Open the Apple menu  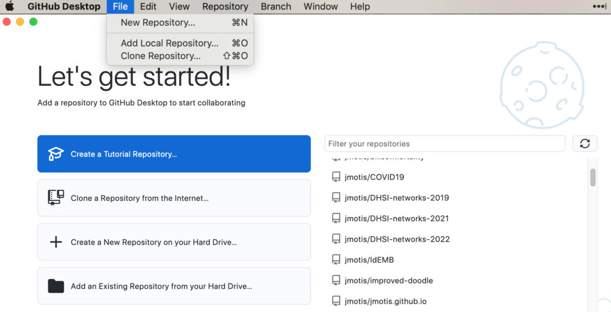click(x=10, y=6)
